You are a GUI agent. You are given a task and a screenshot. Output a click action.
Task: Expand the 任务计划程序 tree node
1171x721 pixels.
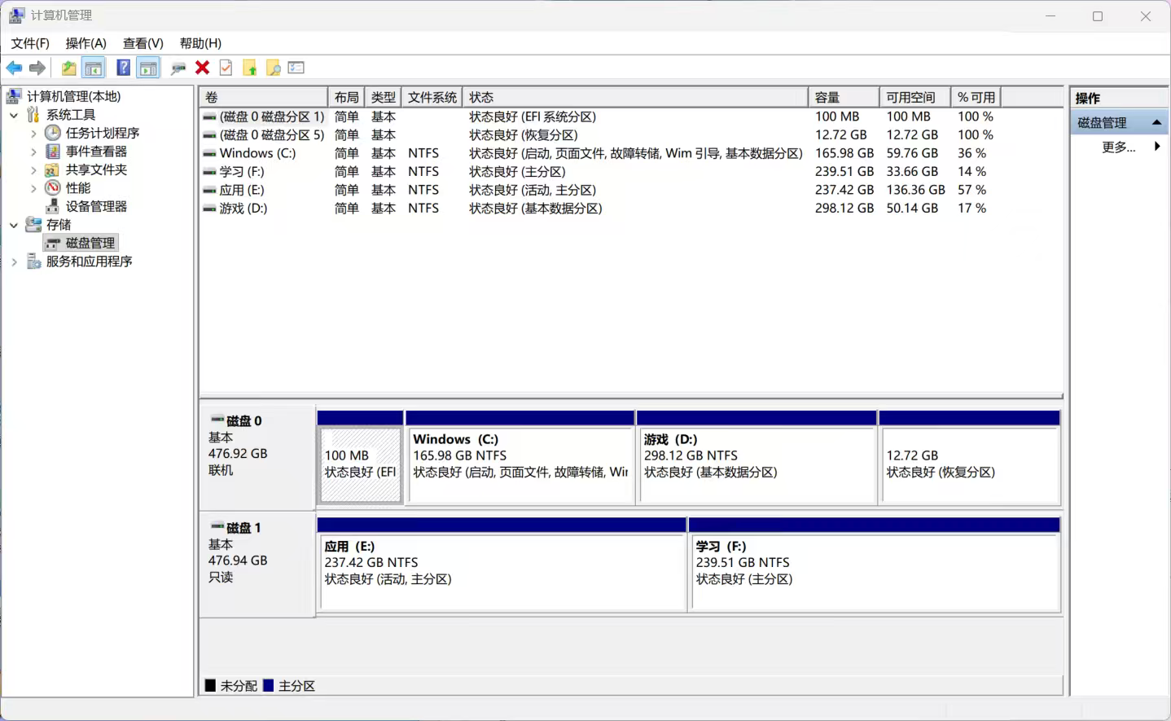[33, 133]
